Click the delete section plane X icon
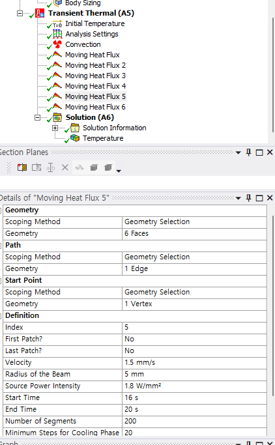 (65, 167)
